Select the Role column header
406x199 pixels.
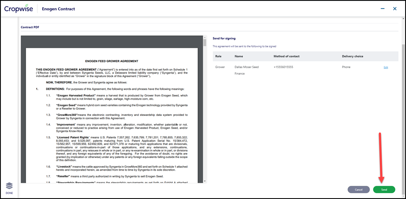point(218,56)
